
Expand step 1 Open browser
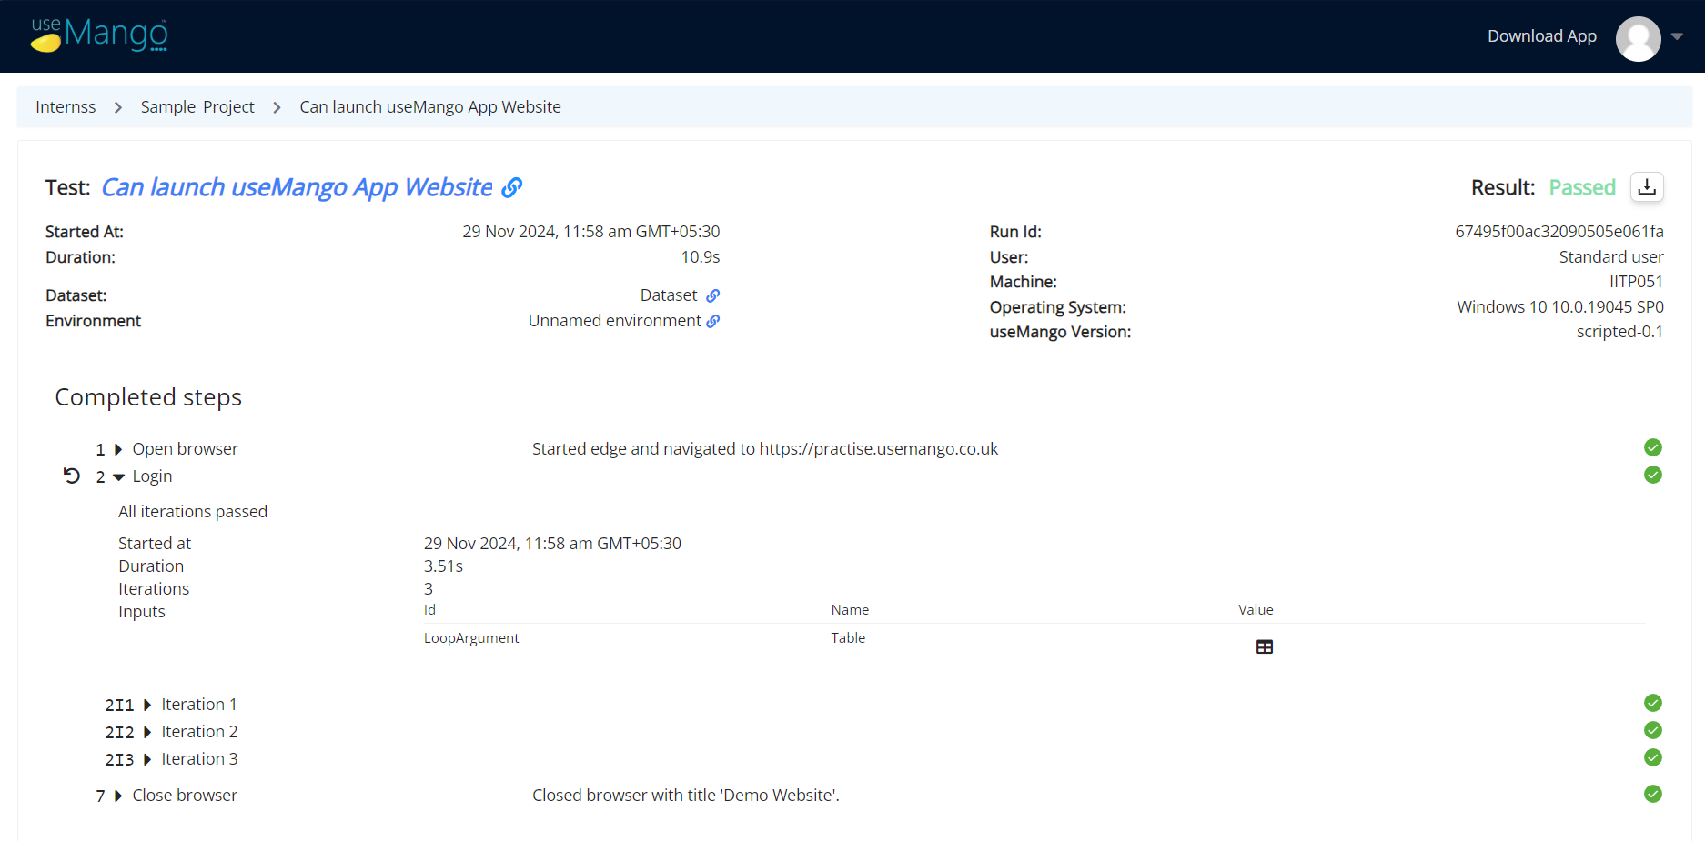[x=118, y=450]
